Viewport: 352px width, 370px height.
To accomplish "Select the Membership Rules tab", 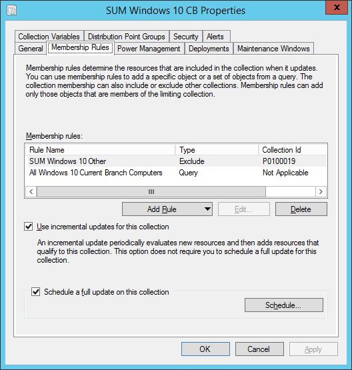I will click(x=80, y=47).
